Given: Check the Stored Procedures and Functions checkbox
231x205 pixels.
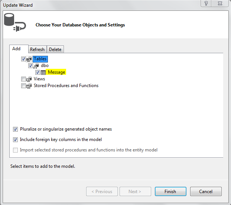Looking at the screenshot, I should [24, 86].
